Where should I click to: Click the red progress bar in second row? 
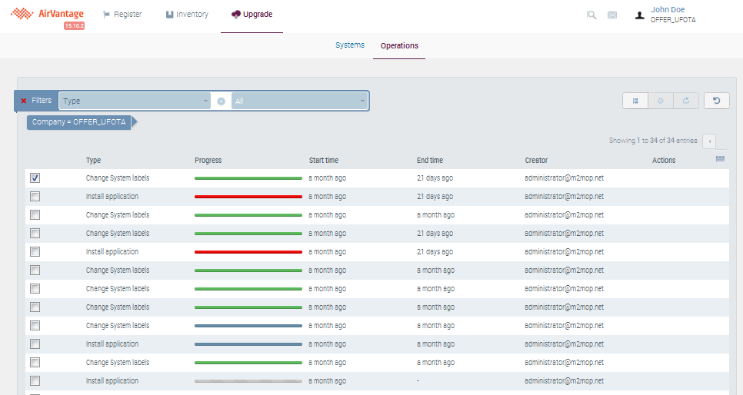(248, 197)
